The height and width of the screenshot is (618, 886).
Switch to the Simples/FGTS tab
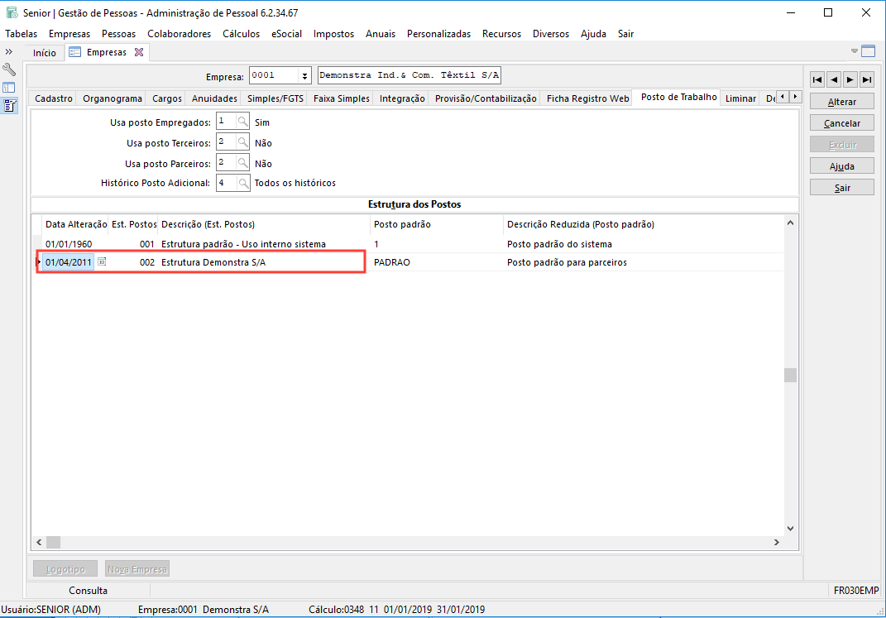(275, 98)
